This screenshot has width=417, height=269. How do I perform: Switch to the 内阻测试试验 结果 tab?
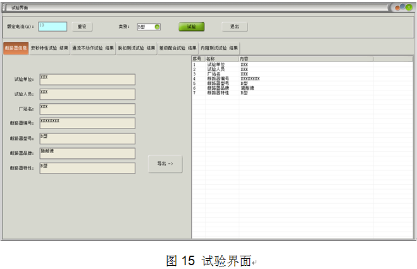point(220,47)
